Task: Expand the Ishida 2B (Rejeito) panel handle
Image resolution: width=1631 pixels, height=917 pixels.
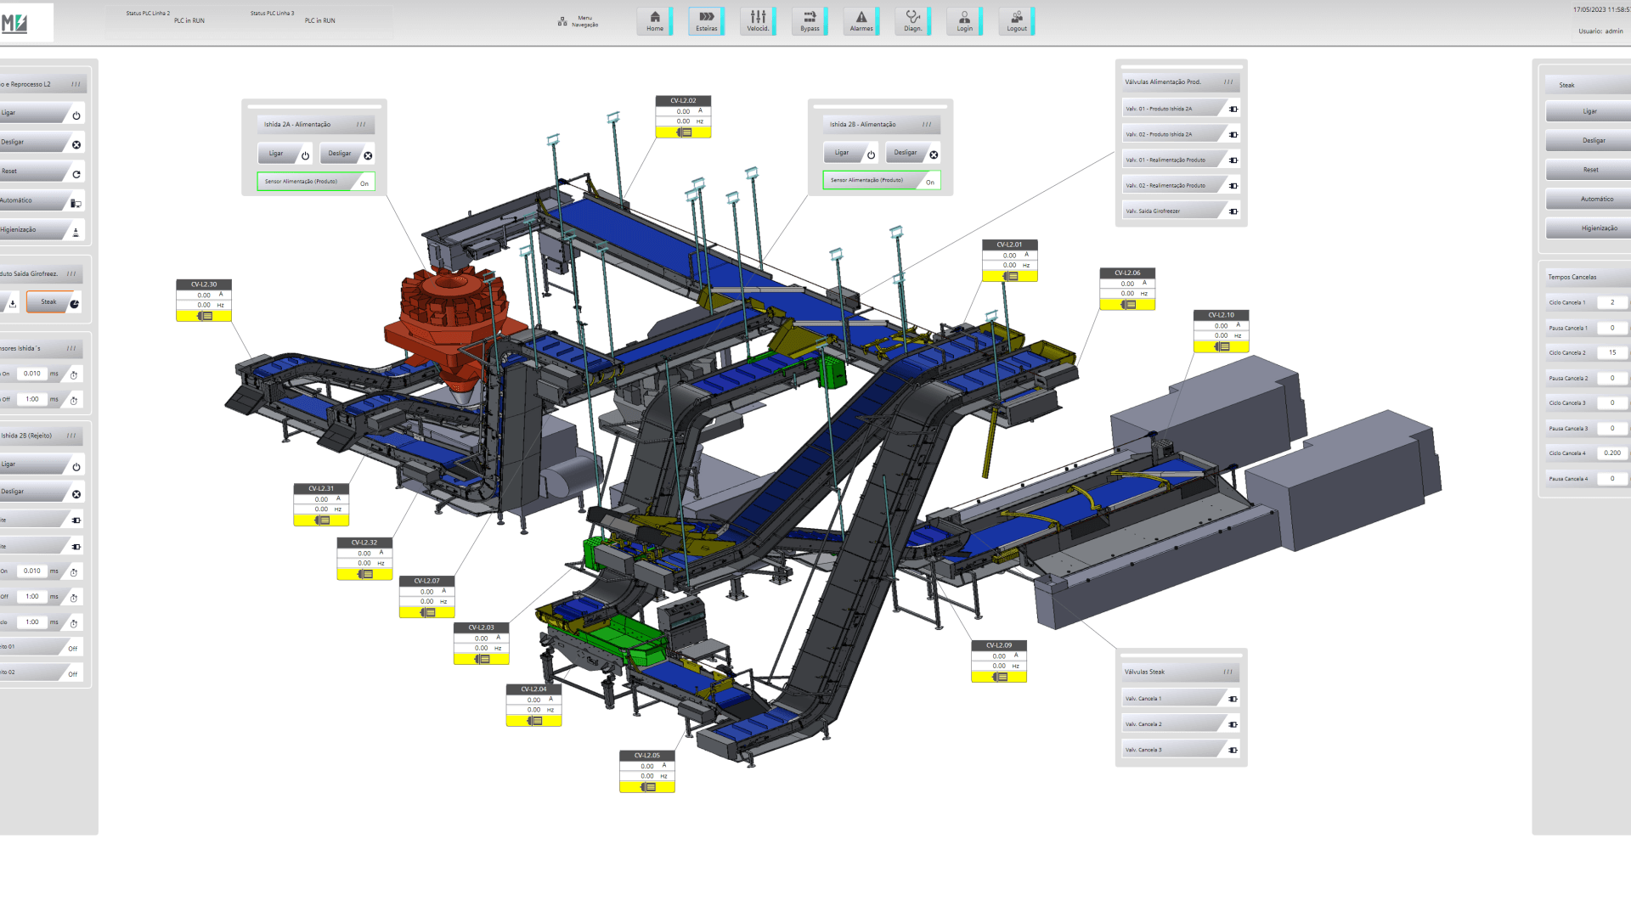Action: (x=71, y=436)
